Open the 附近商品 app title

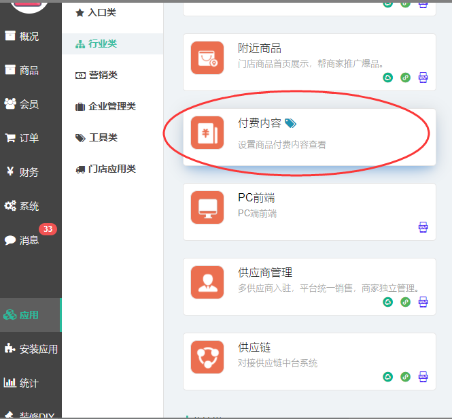[x=260, y=48]
